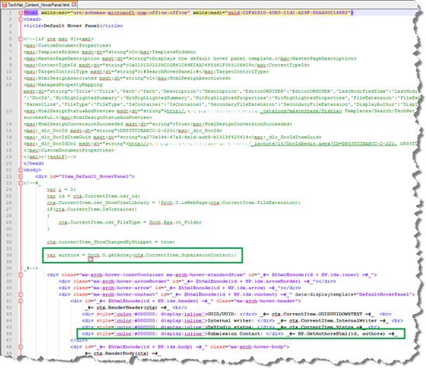Collapse the hover-body div fold on line 48
Image resolution: width=426 pixels, height=368 pixels.
pyautogui.click(x=21, y=347)
